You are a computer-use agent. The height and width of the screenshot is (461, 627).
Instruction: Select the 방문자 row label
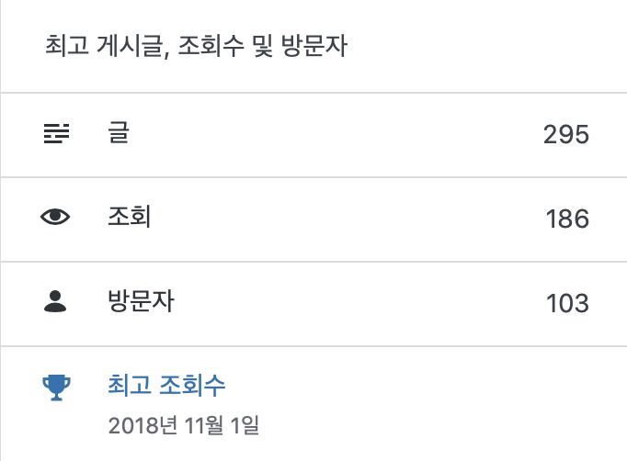141,302
